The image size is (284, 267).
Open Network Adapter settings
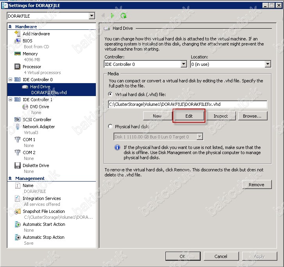tap(38, 127)
